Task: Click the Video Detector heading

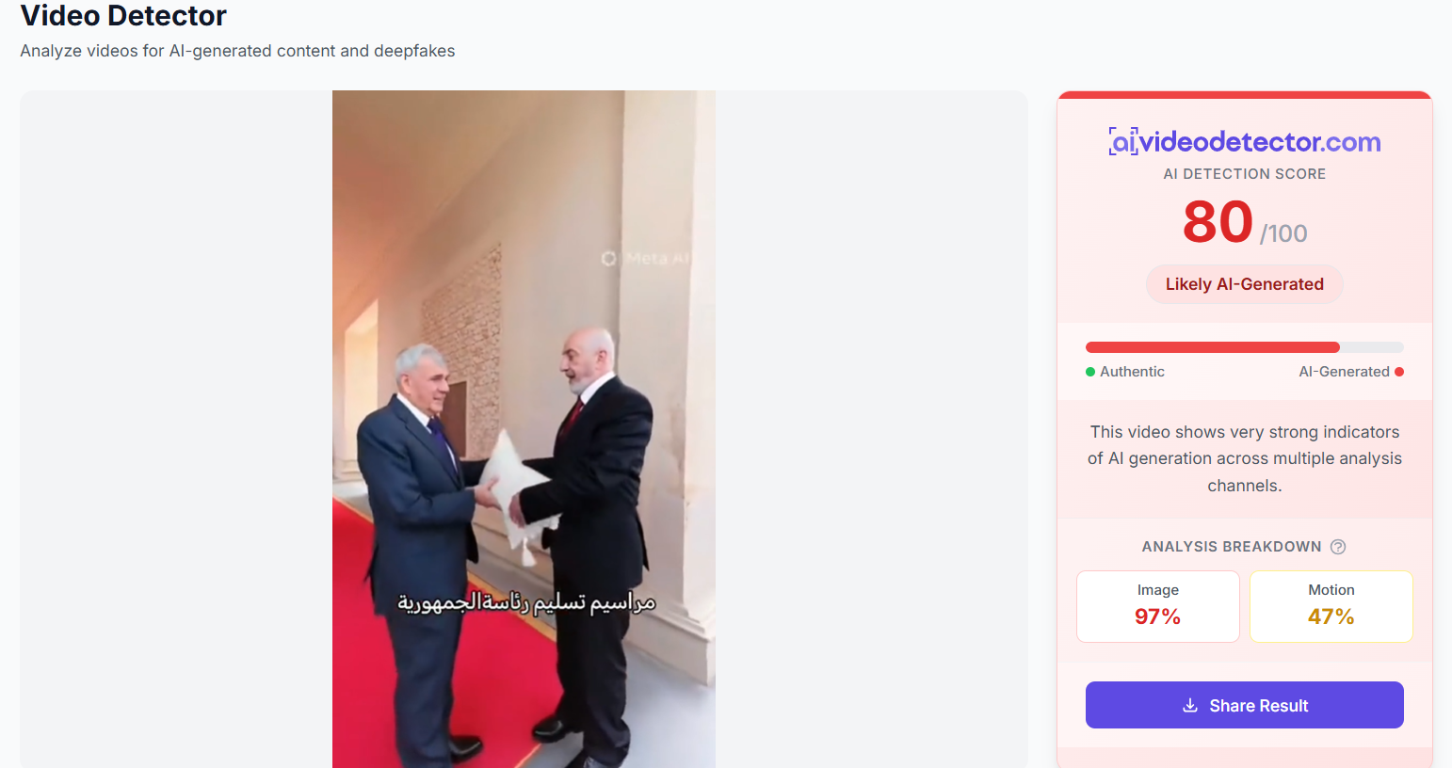Action: [x=123, y=16]
